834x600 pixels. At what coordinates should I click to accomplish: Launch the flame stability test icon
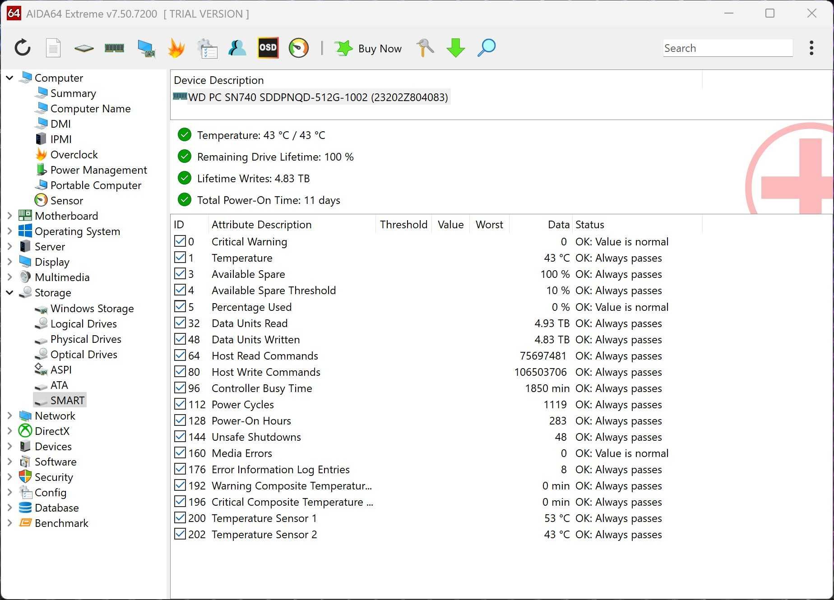click(176, 48)
